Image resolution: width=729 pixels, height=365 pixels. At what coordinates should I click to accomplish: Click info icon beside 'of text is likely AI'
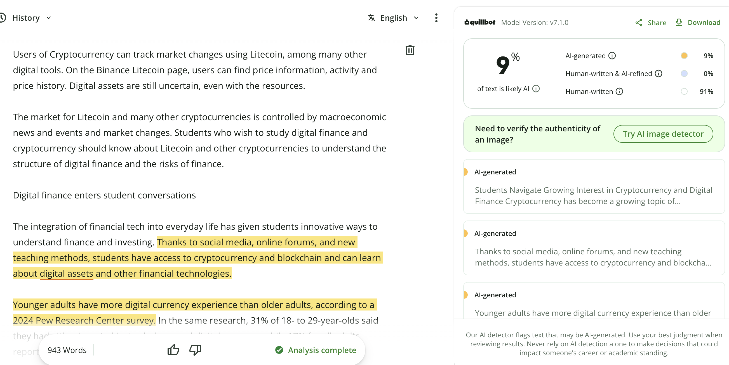click(536, 89)
